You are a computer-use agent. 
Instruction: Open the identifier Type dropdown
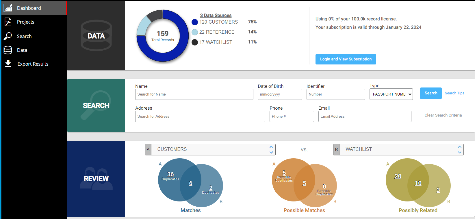click(x=391, y=94)
